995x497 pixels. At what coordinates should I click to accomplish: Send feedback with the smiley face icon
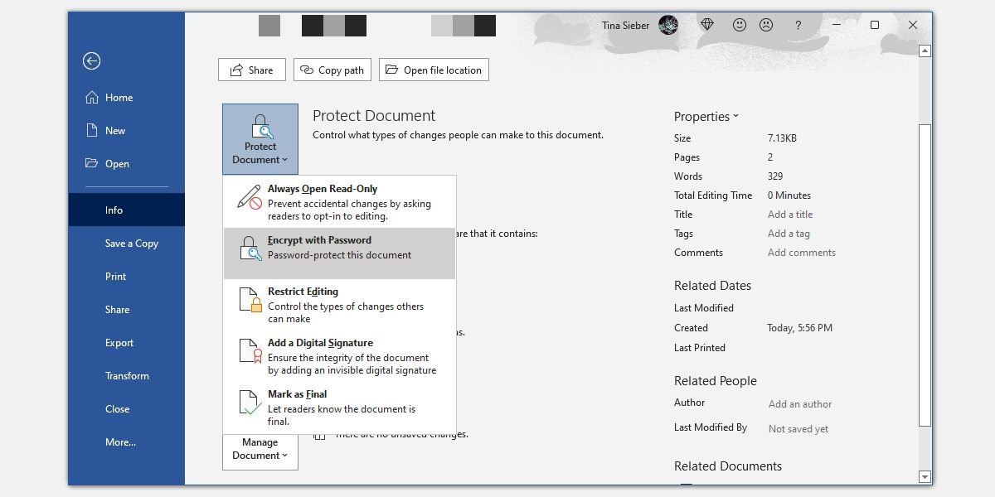coord(739,25)
